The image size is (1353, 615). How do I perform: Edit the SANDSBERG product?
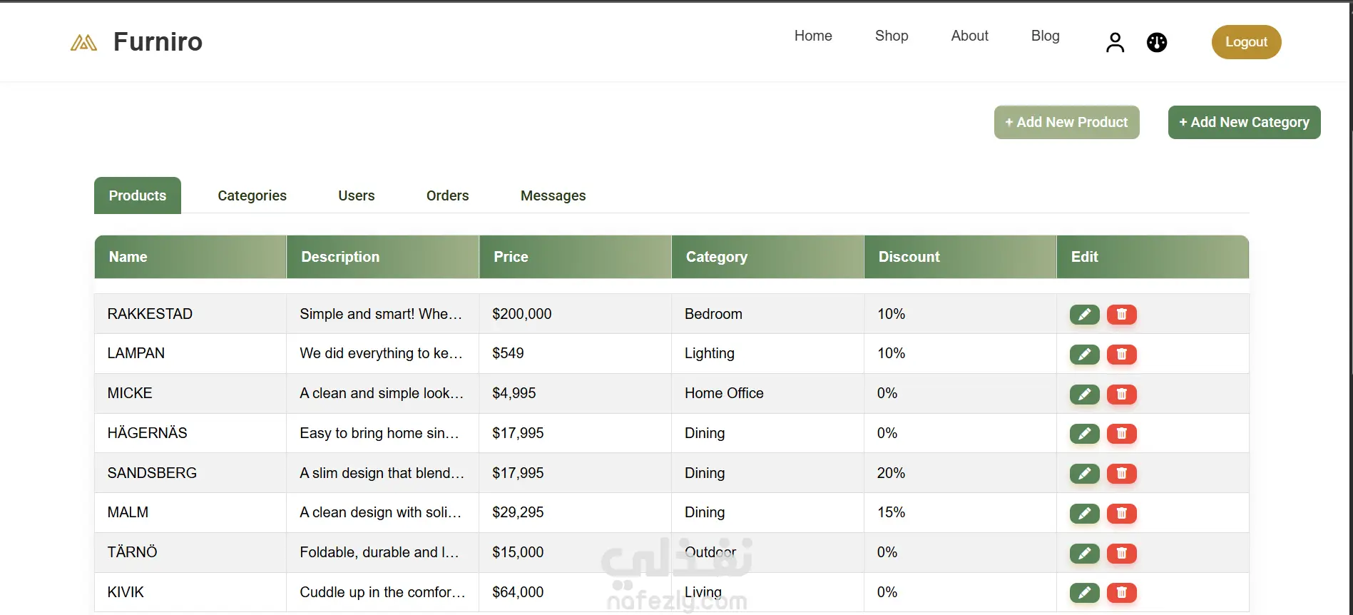click(x=1084, y=474)
